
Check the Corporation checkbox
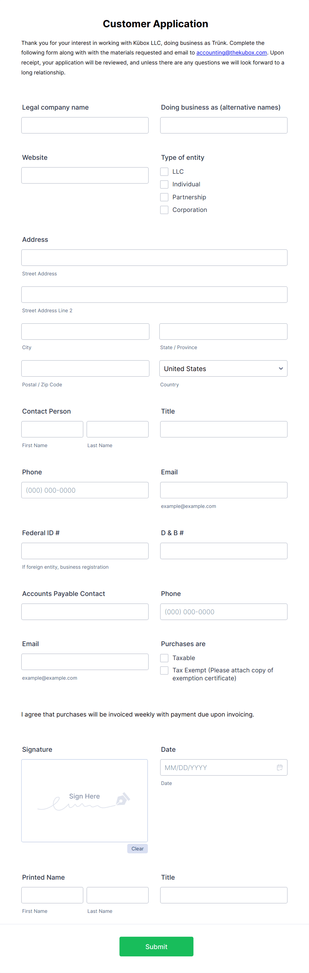164,210
